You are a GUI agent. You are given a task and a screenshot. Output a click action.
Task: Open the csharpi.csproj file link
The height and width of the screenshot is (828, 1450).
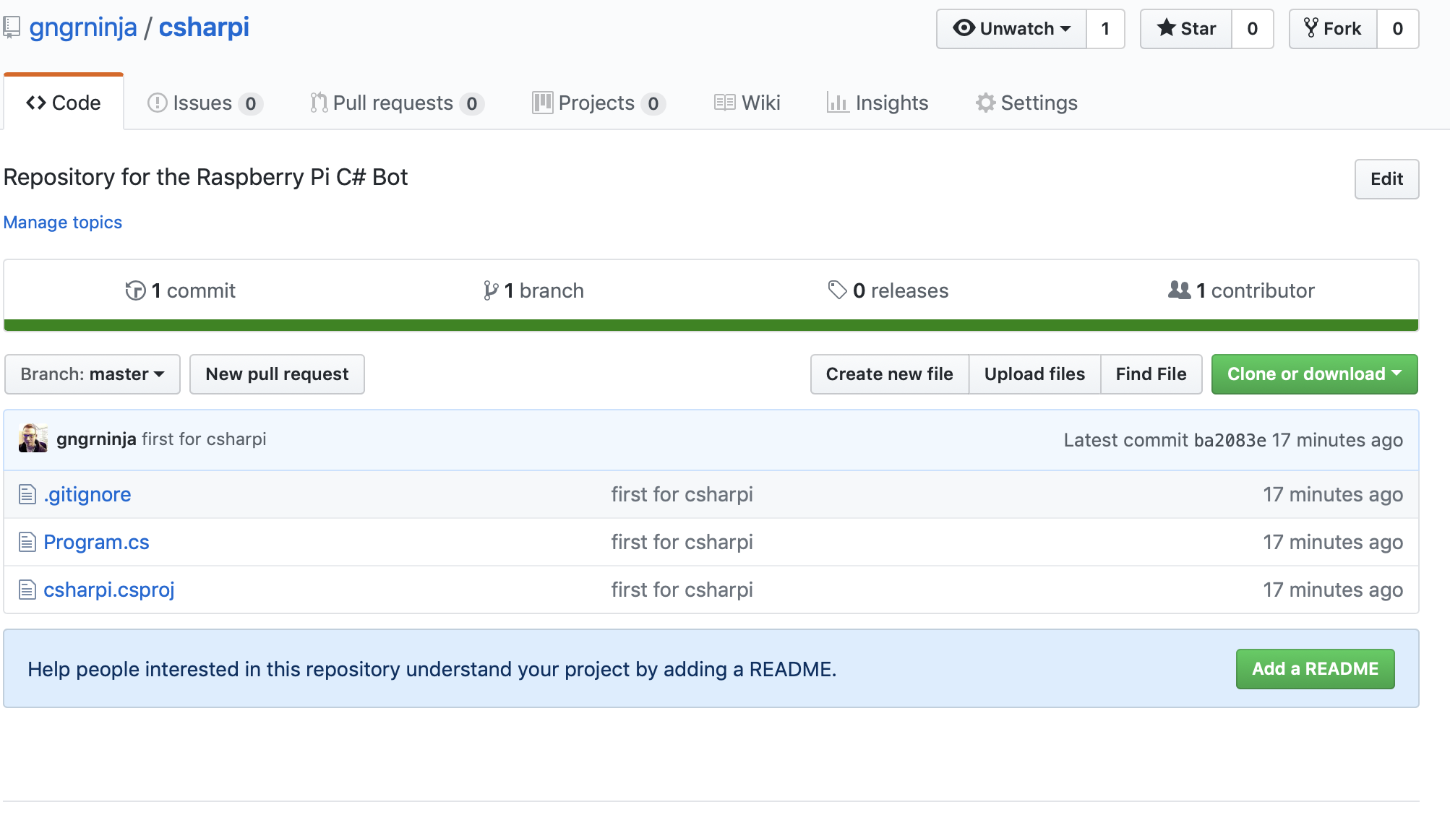tap(109, 590)
